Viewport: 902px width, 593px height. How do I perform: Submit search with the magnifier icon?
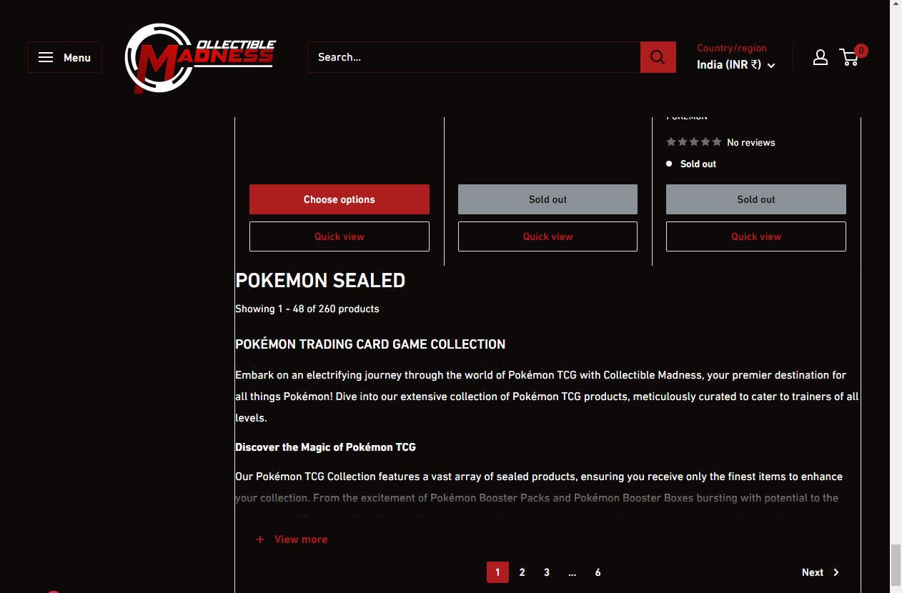tap(658, 57)
